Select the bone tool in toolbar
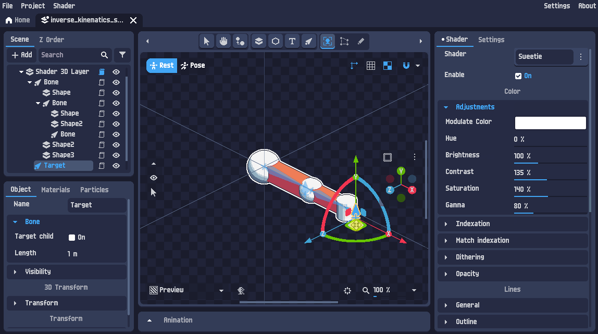 click(x=309, y=41)
